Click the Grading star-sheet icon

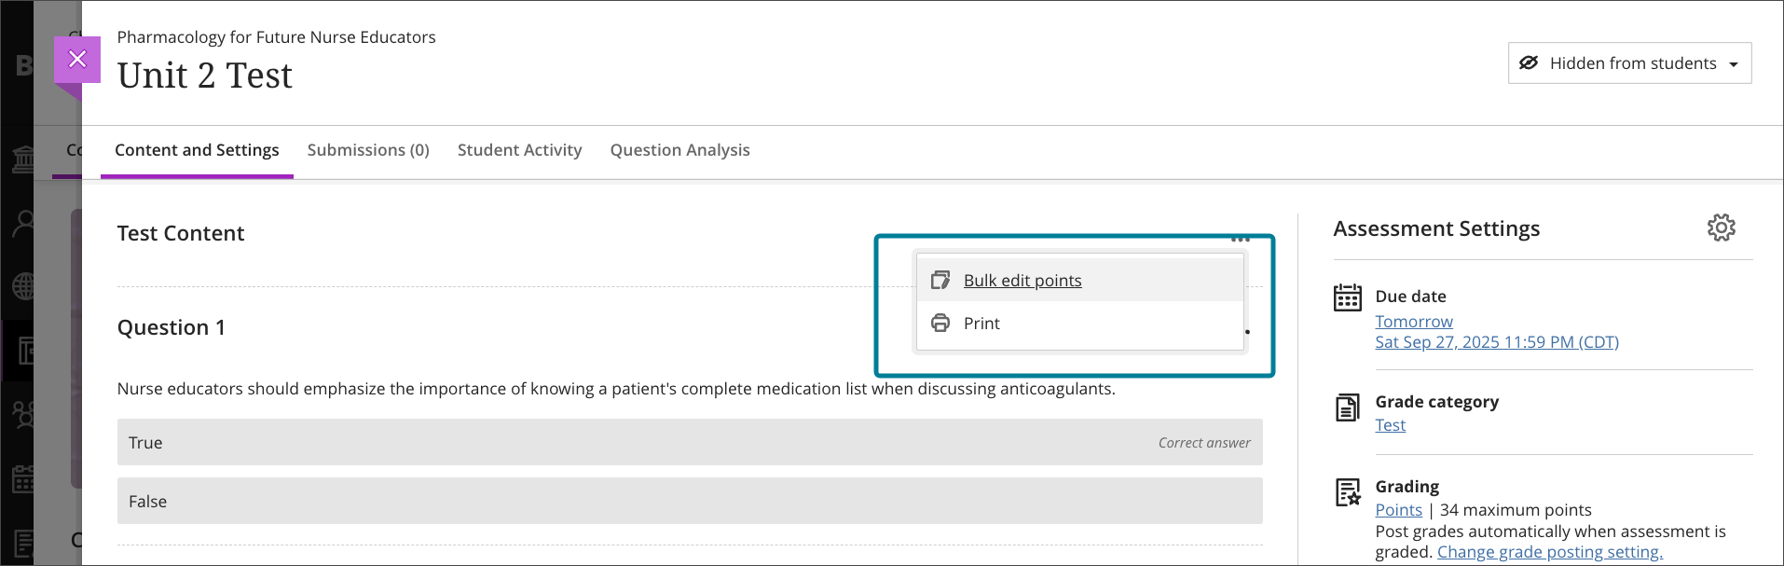tap(1347, 492)
